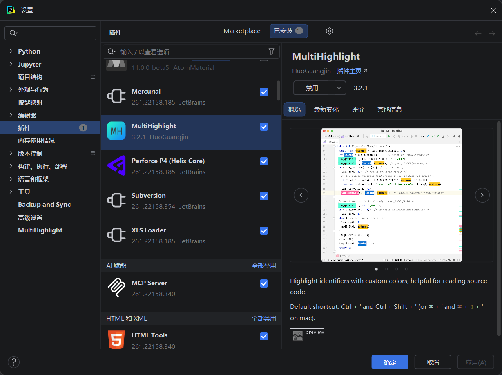Click the Mercurial plugin icon

pyautogui.click(x=116, y=96)
